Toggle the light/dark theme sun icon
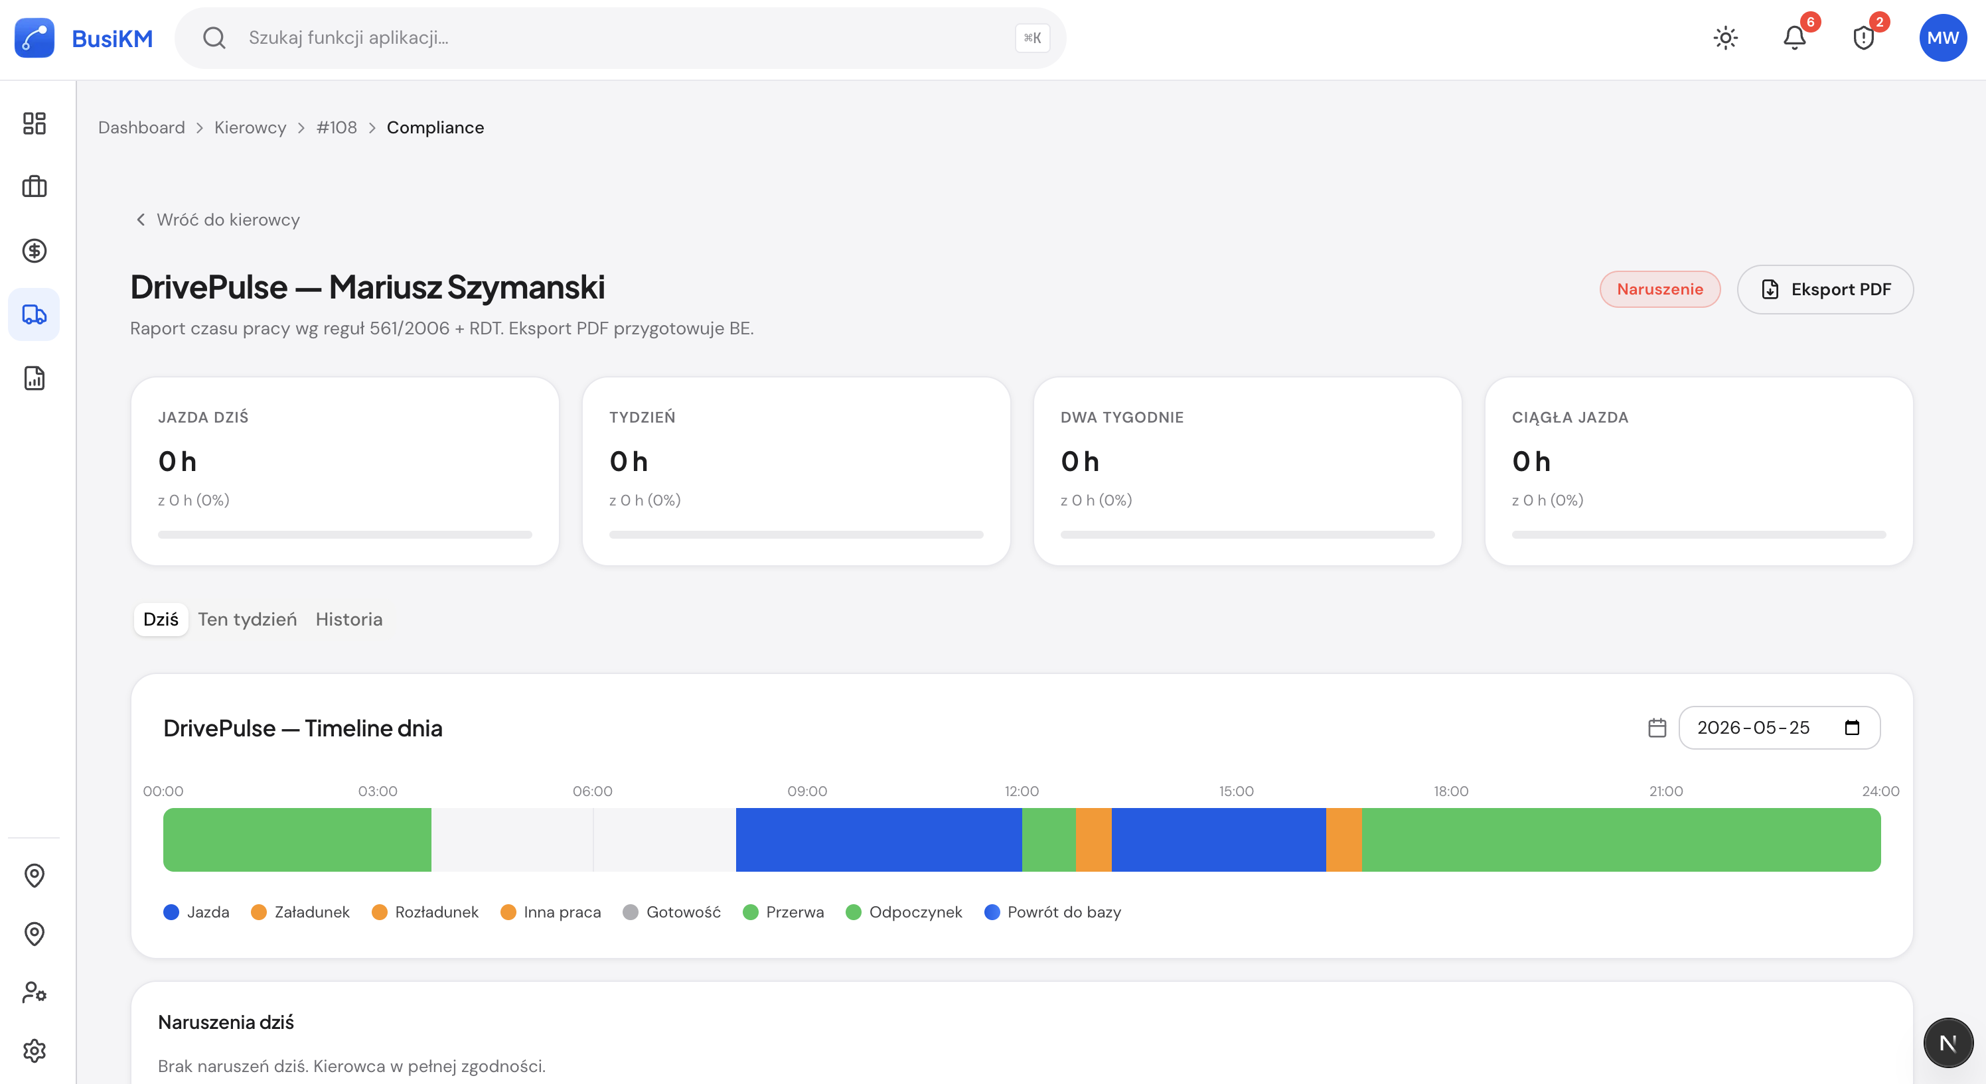 (1725, 38)
